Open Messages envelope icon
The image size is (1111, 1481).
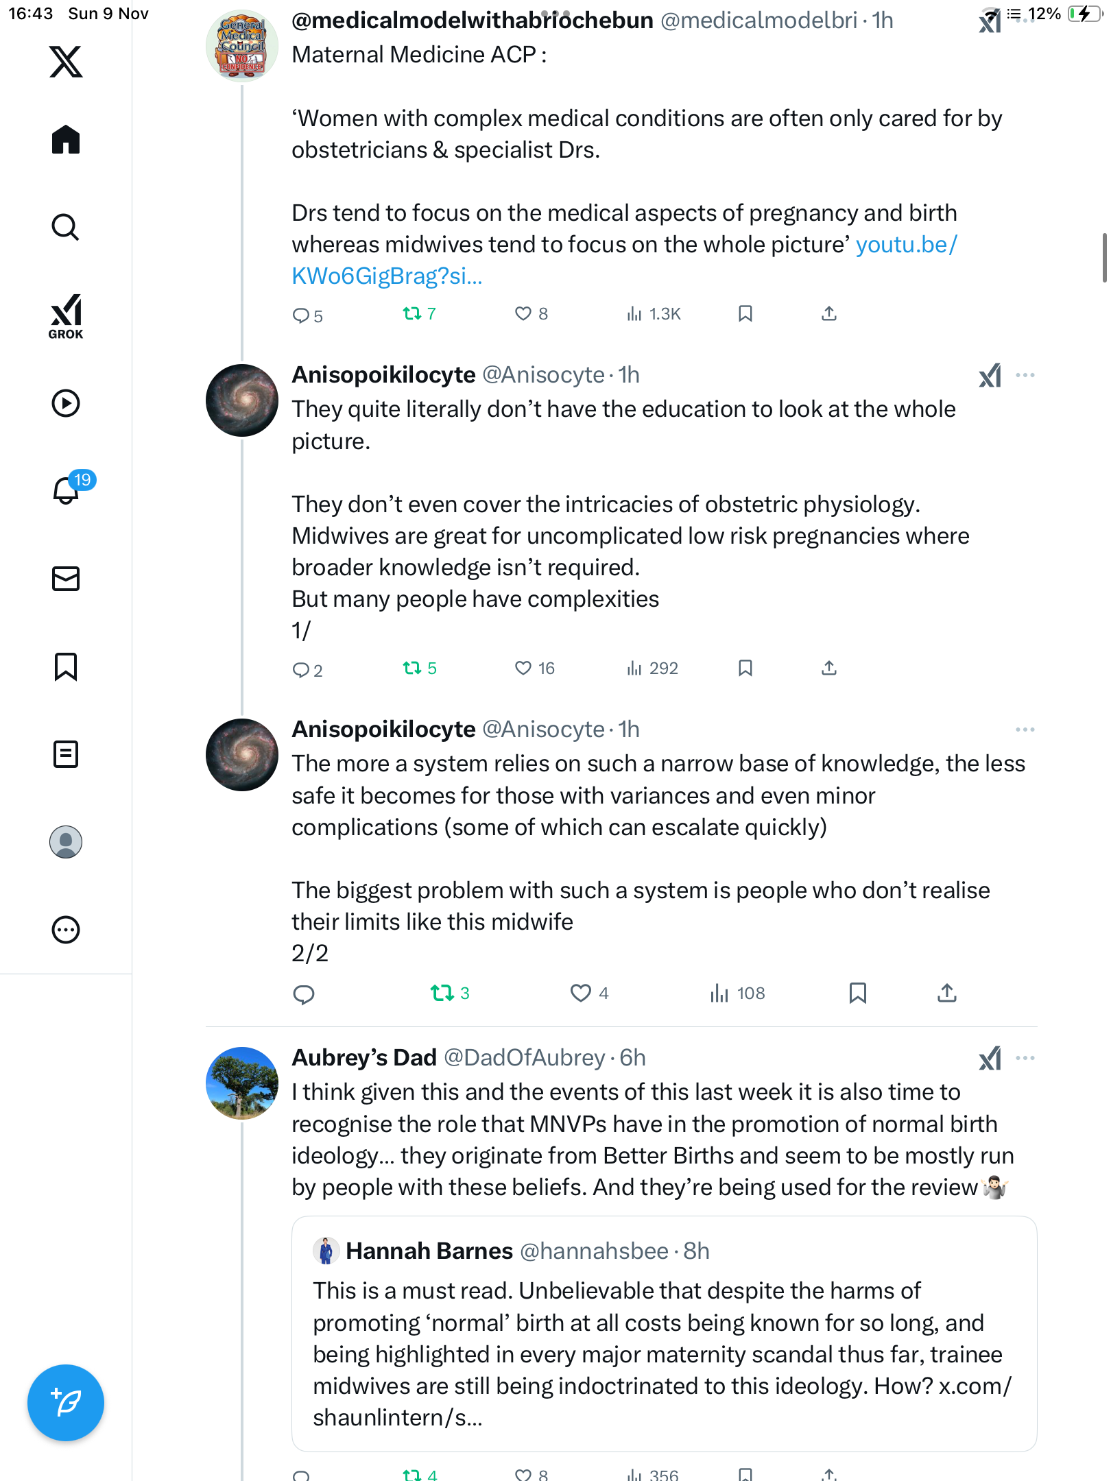pyautogui.click(x=66, y=579)
